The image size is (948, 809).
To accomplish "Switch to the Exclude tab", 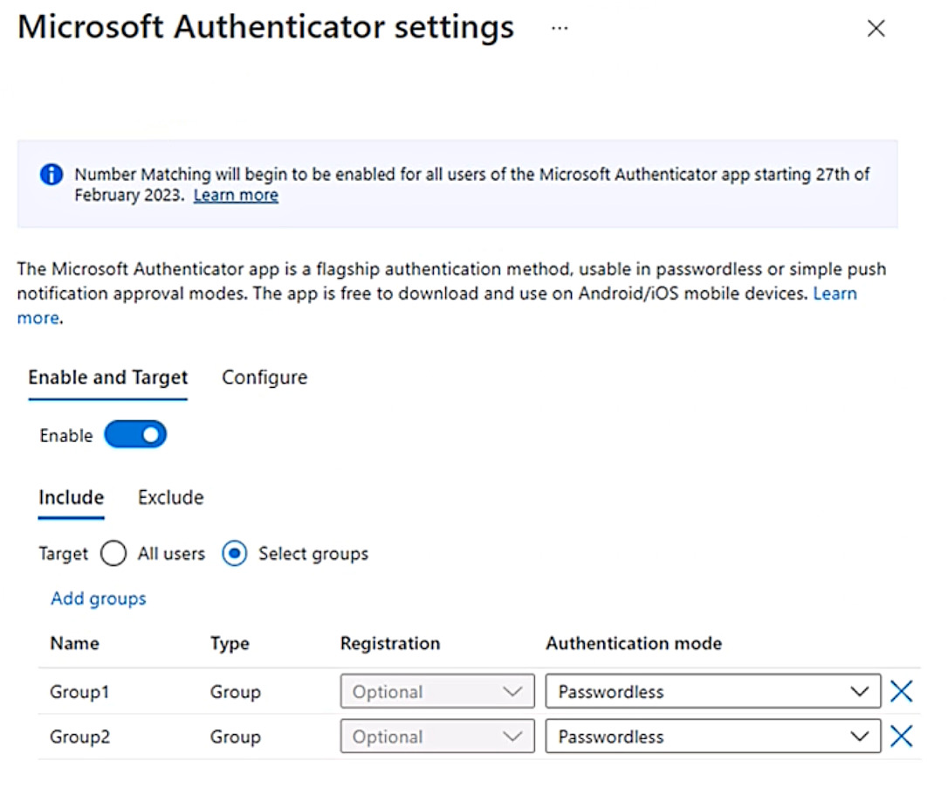I will 170,497.
